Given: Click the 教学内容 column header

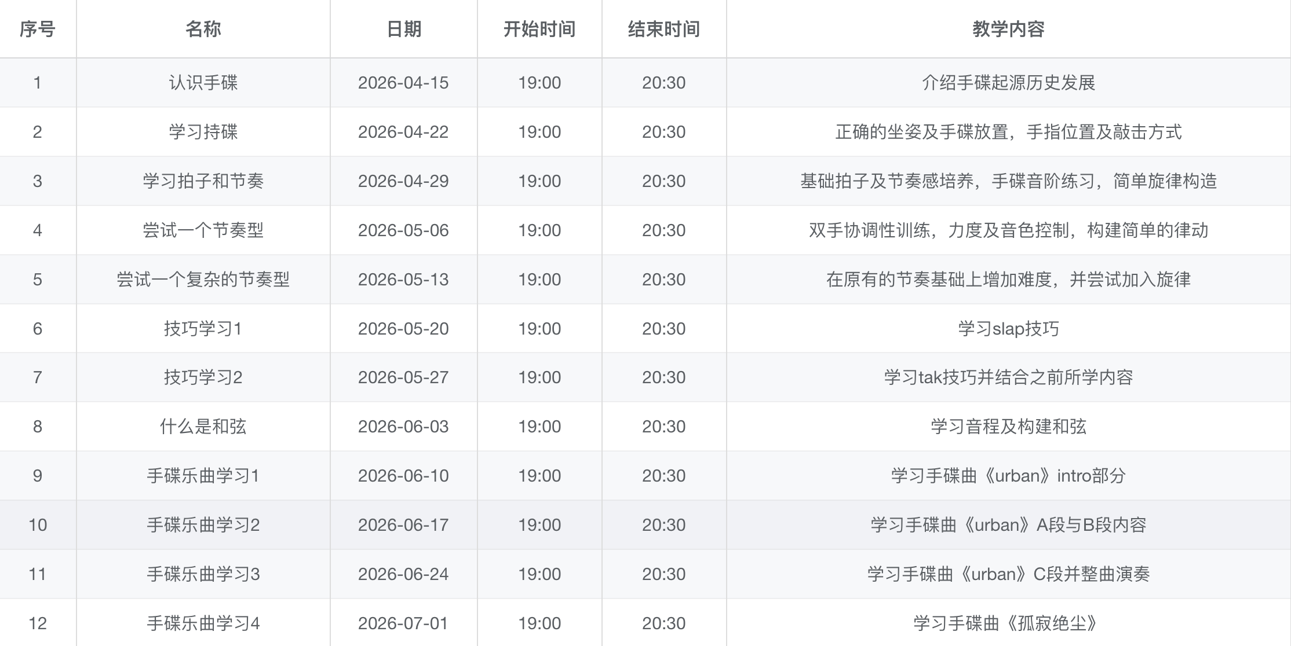Looking at the screenshot, I should [1008, 29].
